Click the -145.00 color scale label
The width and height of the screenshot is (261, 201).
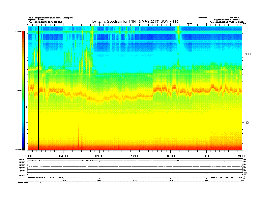pyautogui.click(x=18, y=91)
